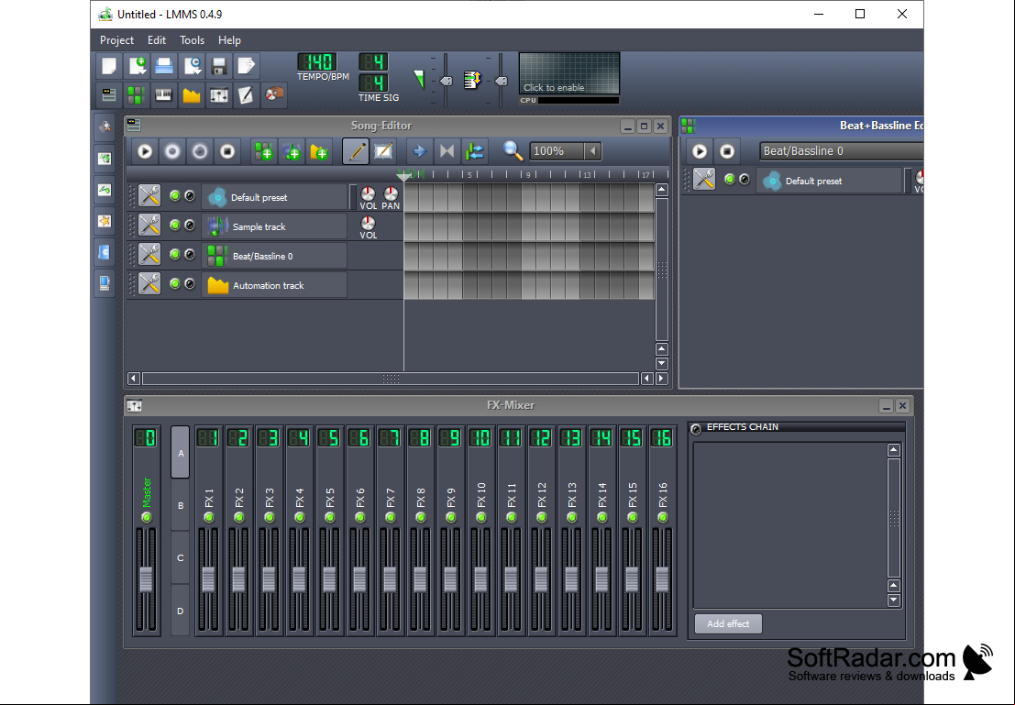This screenshot has width=1015, height=705.
Task: Open the Help menu
Action: tap(229, 40)
